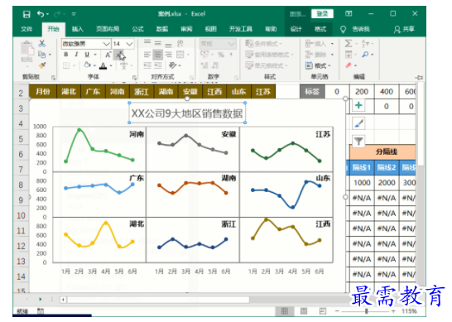Click the Cut scissors icon
452x322 pixels.
42,44
